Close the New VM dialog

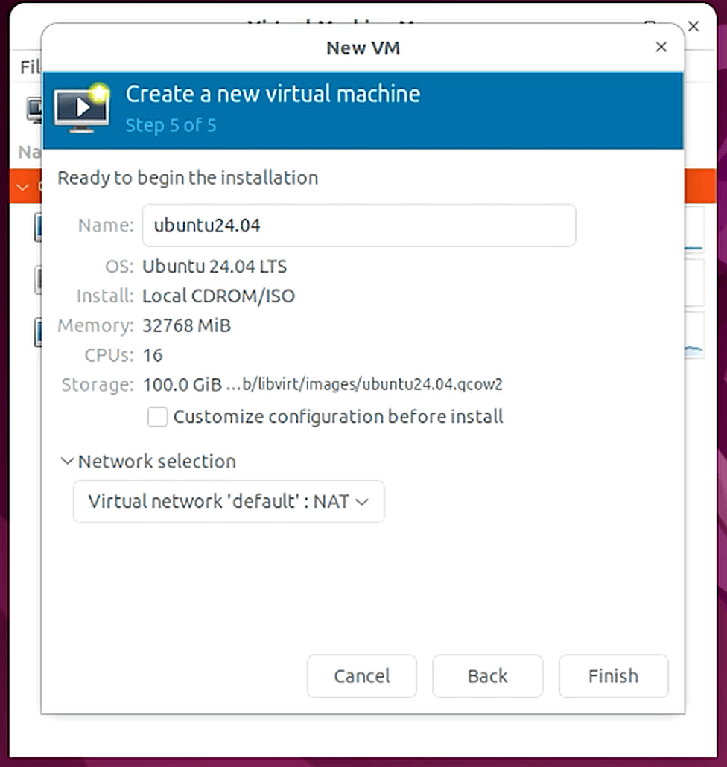[661, 48]
